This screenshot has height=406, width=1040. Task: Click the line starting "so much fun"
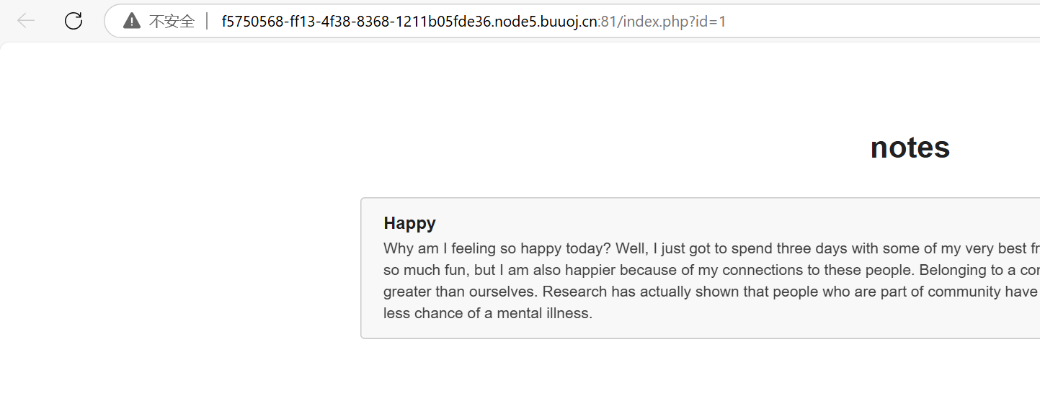point(505,270)
